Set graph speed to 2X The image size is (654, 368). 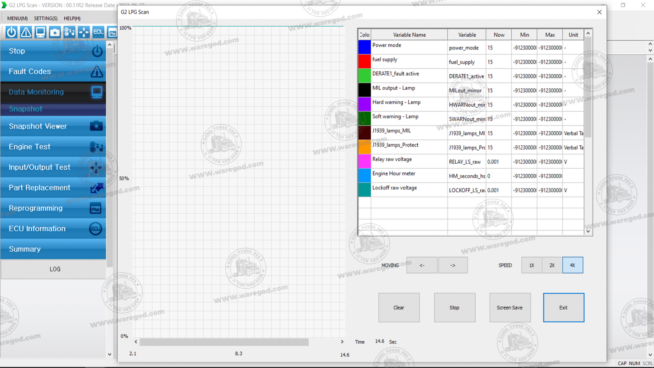tap(552, 265)
